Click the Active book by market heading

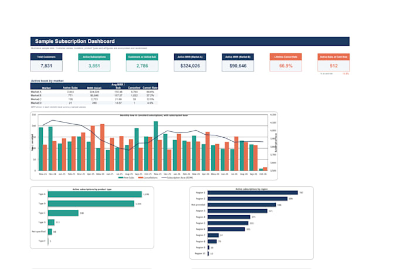tap(48, 81)
